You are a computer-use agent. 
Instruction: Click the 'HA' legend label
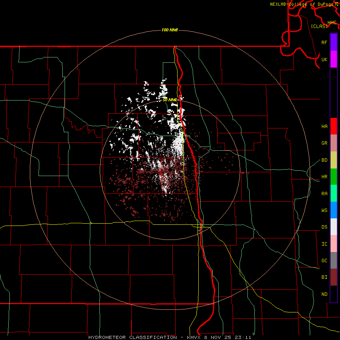click(324, 126)
